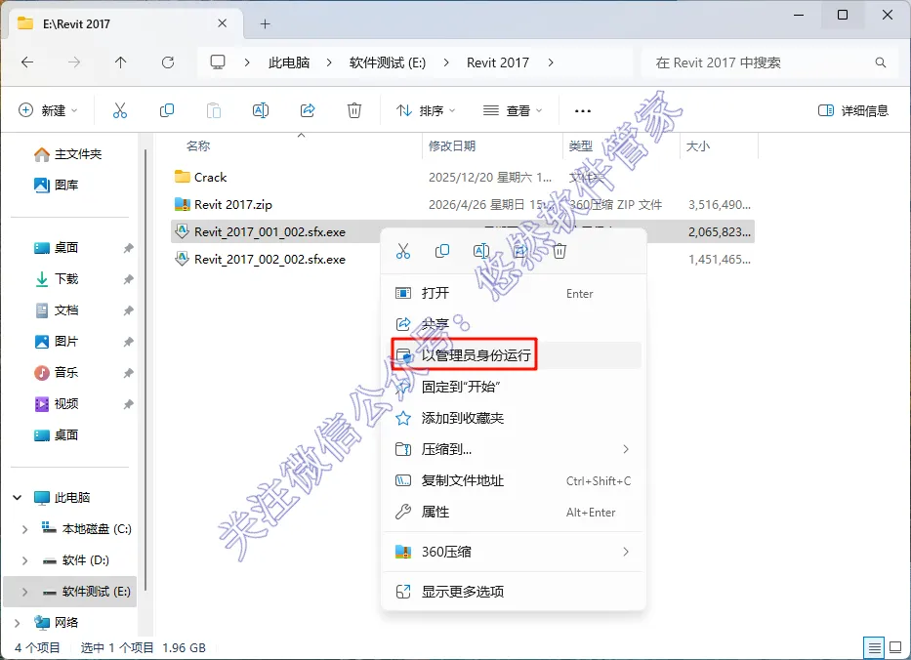
Task: Click the Cut icon in the context menu
Action: [x=402, y=251]
